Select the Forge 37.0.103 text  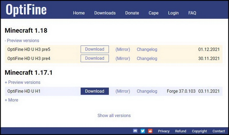(181, 91)
